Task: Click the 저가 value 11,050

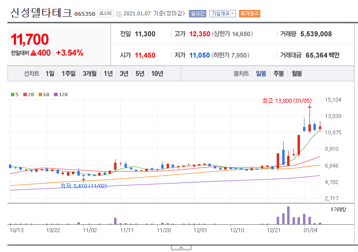Action: pos(199,55)
